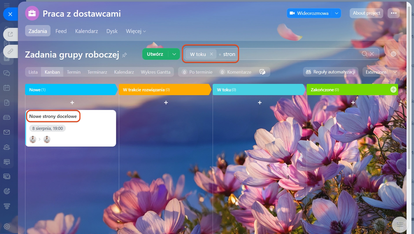Click the magnifier search icon

click(x=364, y=54)
